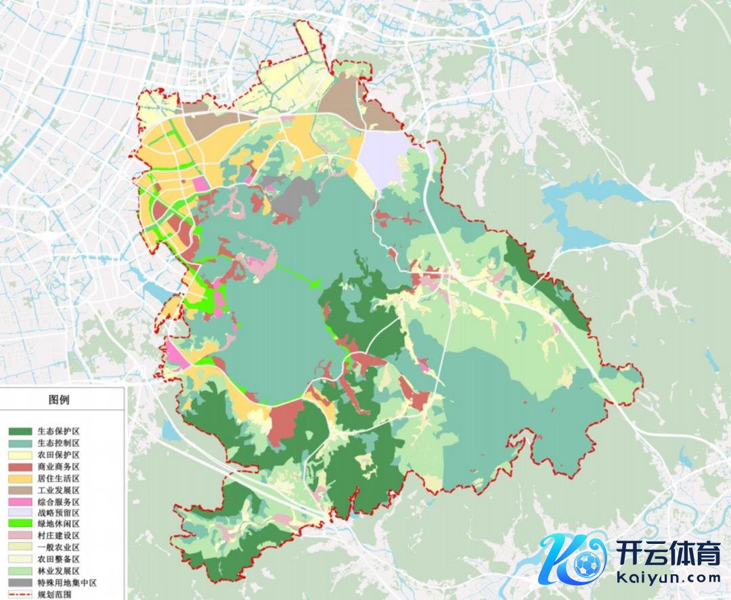Choose the bright green 绿地休闲区 swatch
The image size is (731, 600).
[20, 525]
